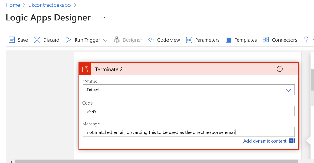
Task: Click the Code field containing e999
Action: point(188,111)
